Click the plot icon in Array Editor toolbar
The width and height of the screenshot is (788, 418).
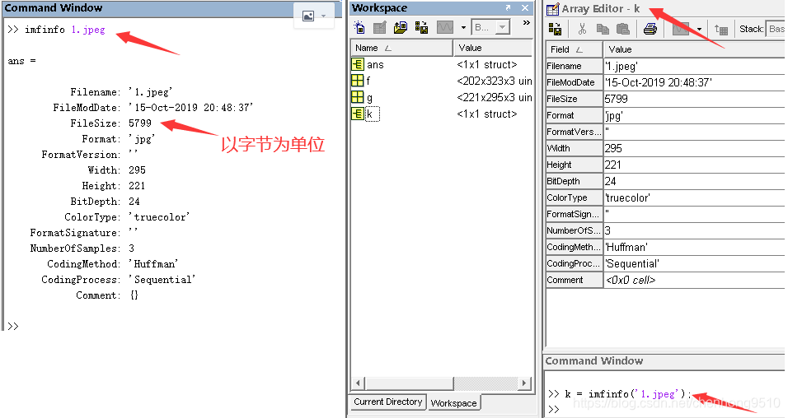coord(681,29)
